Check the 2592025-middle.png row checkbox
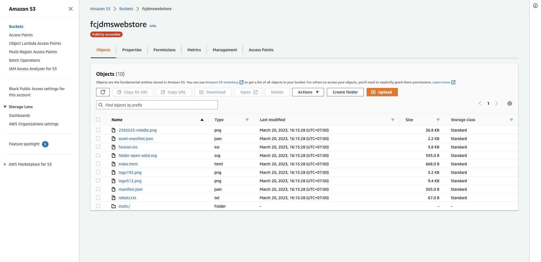Image resolution: width=541 pixels, height=262 pixels. pos(98,130)
